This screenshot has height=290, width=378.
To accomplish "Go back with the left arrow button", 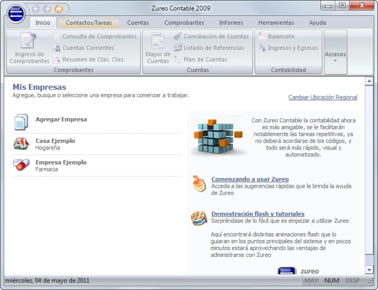I will (x=36, y=9).
